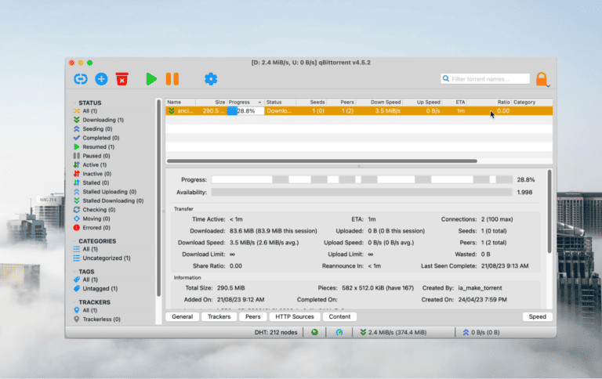This screenshot has width=602, height=379.
Task: Switch to the Peers tab
Action: pyautogui.click(x=253, y=316)
